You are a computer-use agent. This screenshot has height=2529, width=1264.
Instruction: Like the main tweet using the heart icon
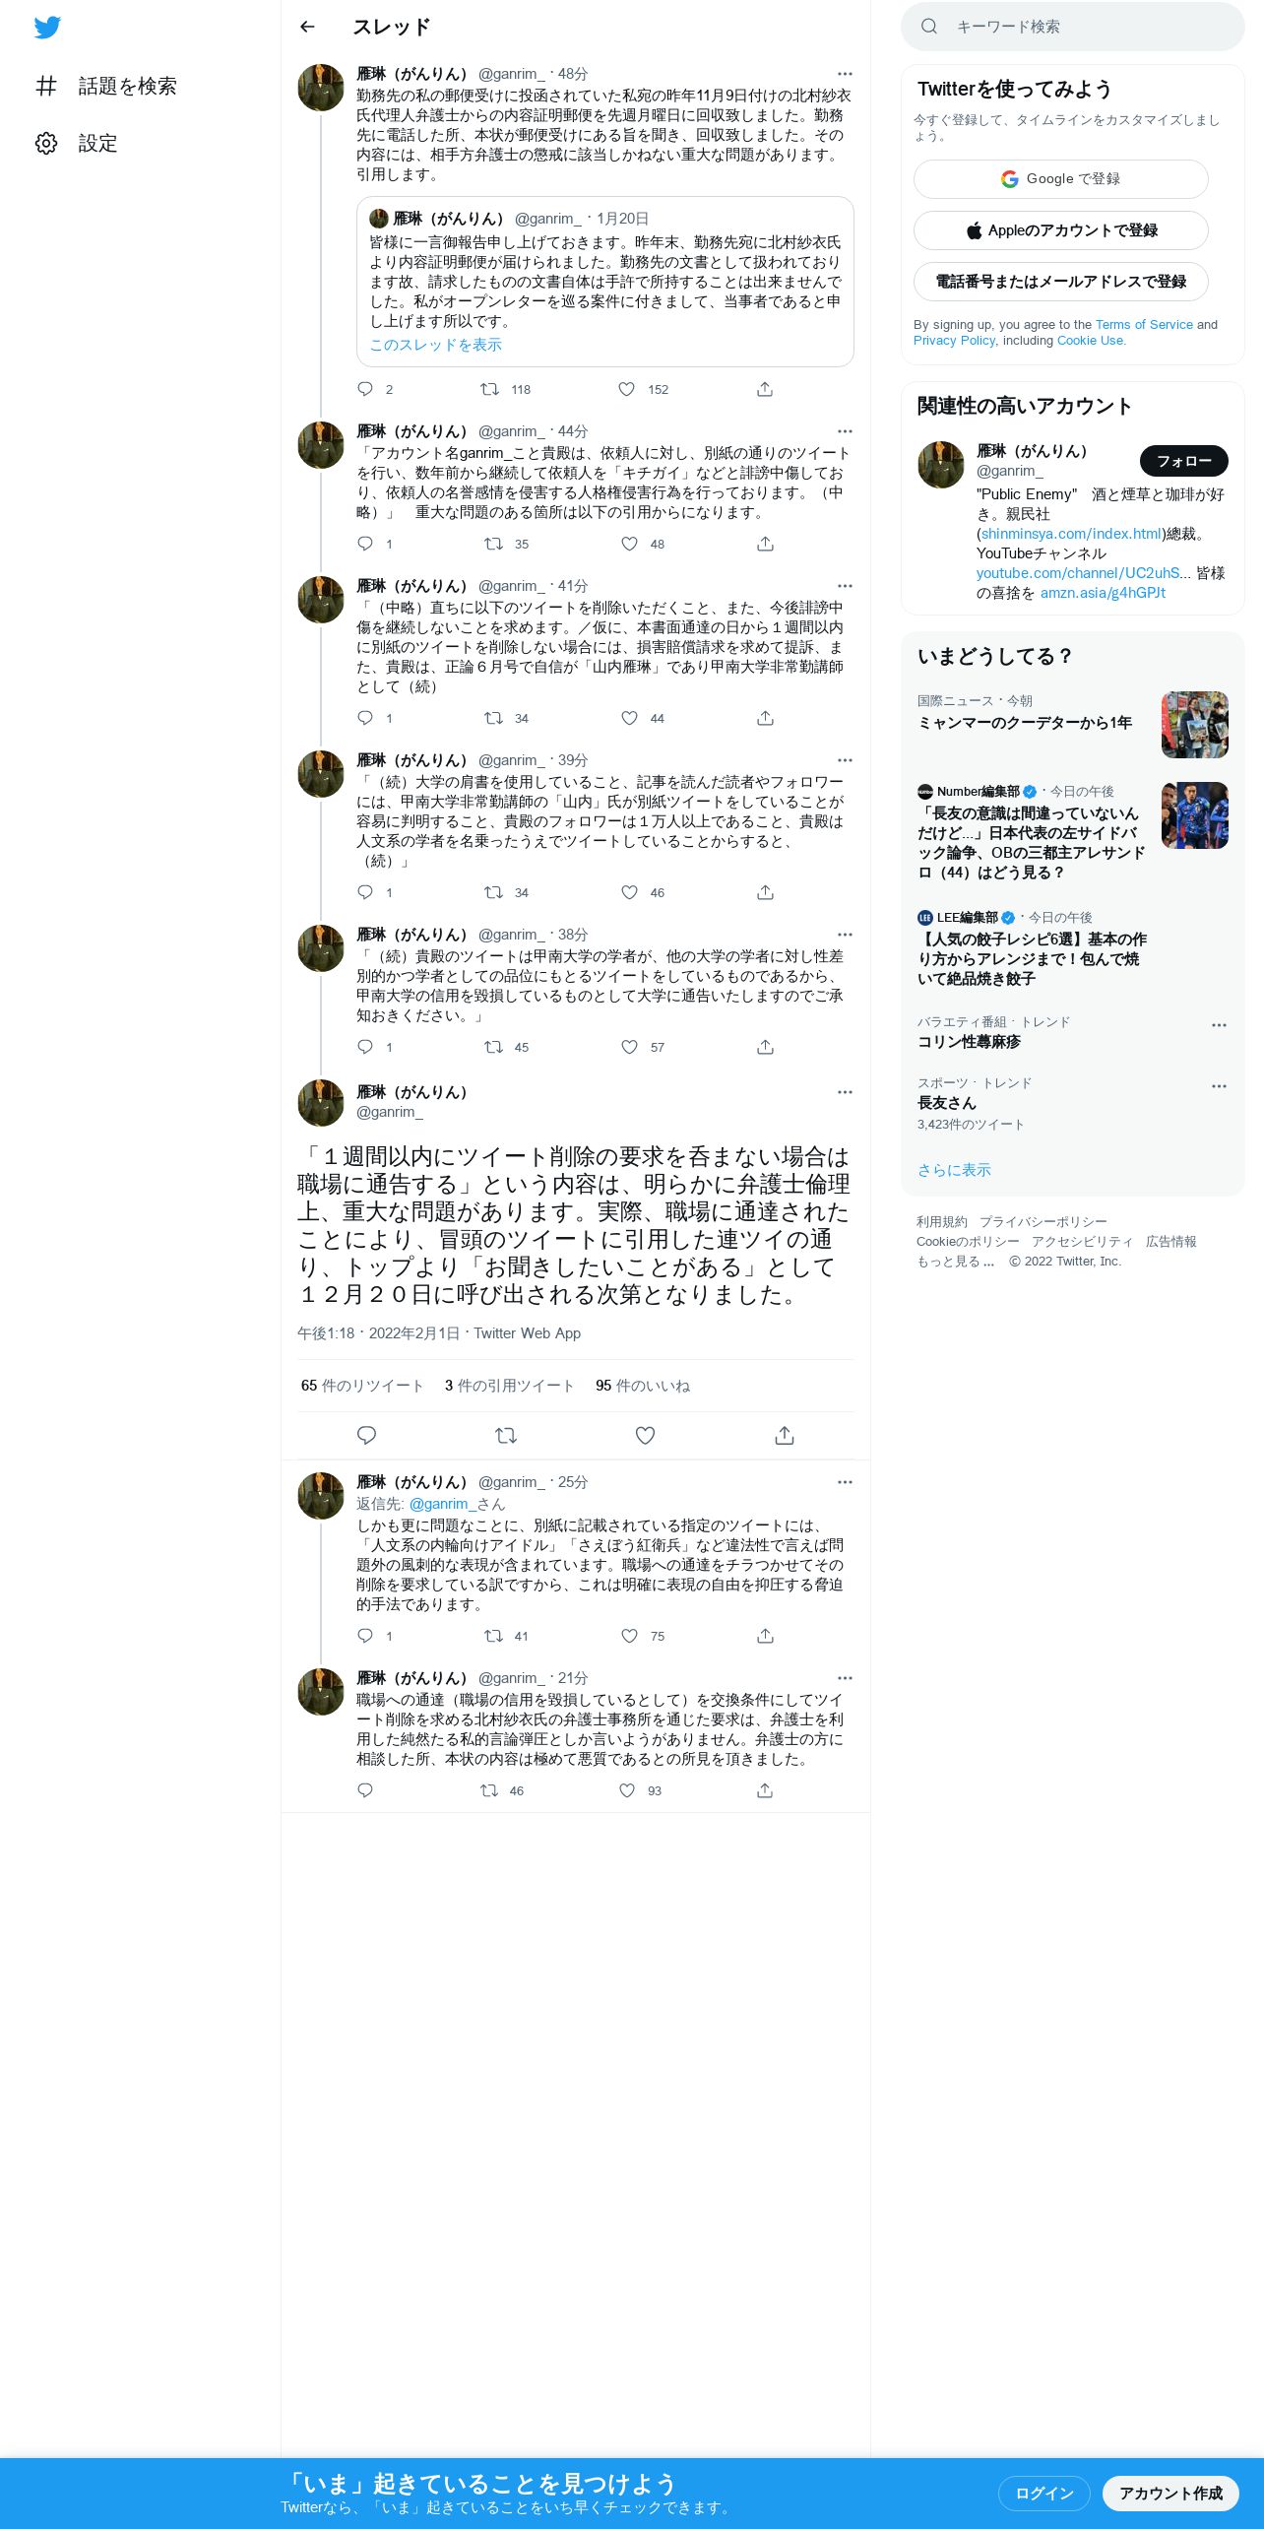645,1436
